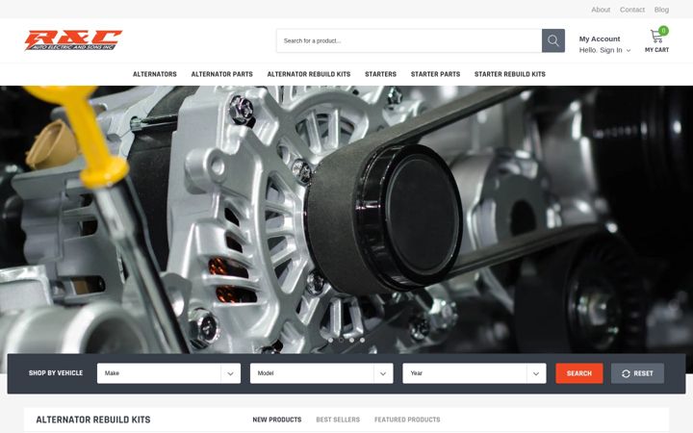This screenshot has height=433, width=693.
Task: Click the green cart count badge
Action: tap(663, 31)
